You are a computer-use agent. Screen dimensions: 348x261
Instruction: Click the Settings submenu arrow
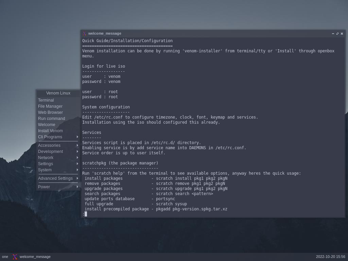pos(77,163)
